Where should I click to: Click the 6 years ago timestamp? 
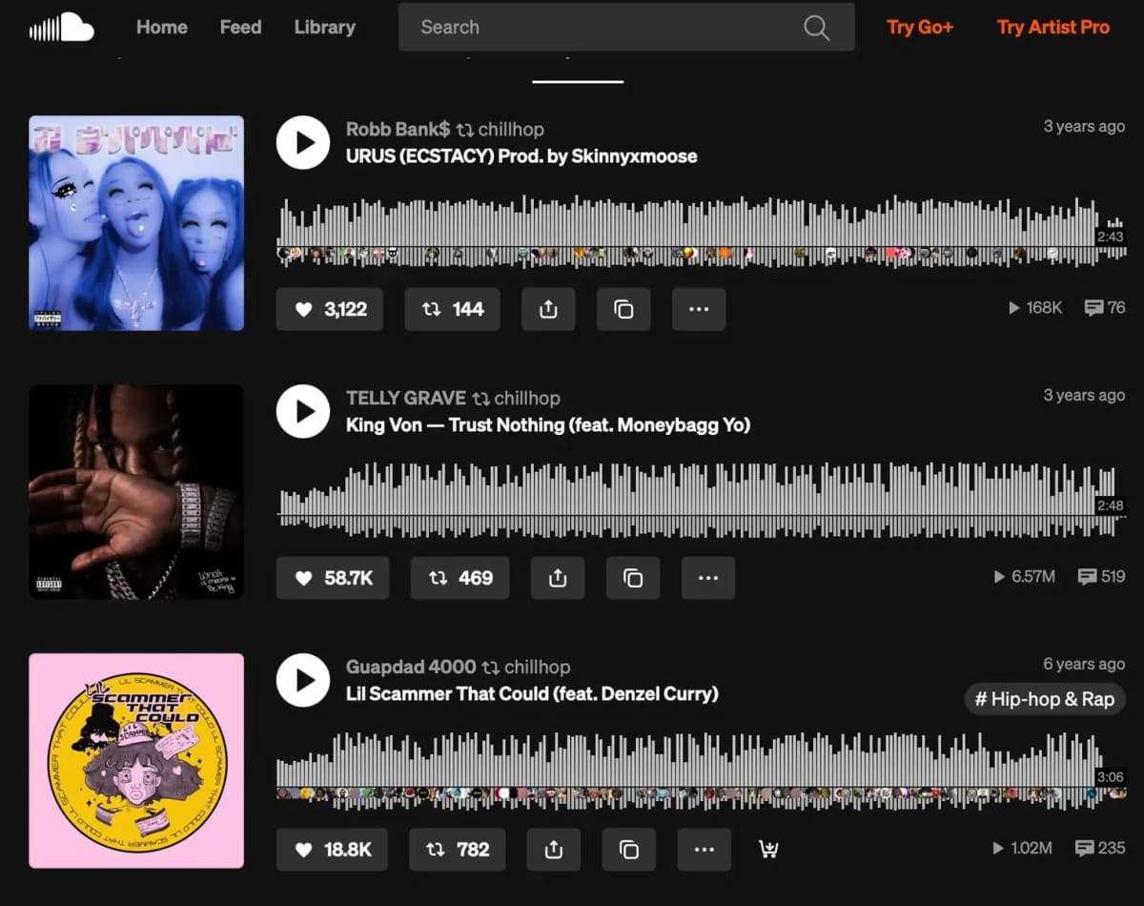coord(1084,665)
